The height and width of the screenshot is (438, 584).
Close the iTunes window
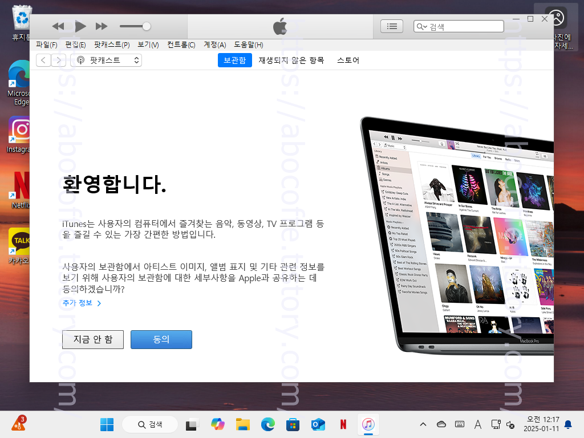[x=545, y=19]
